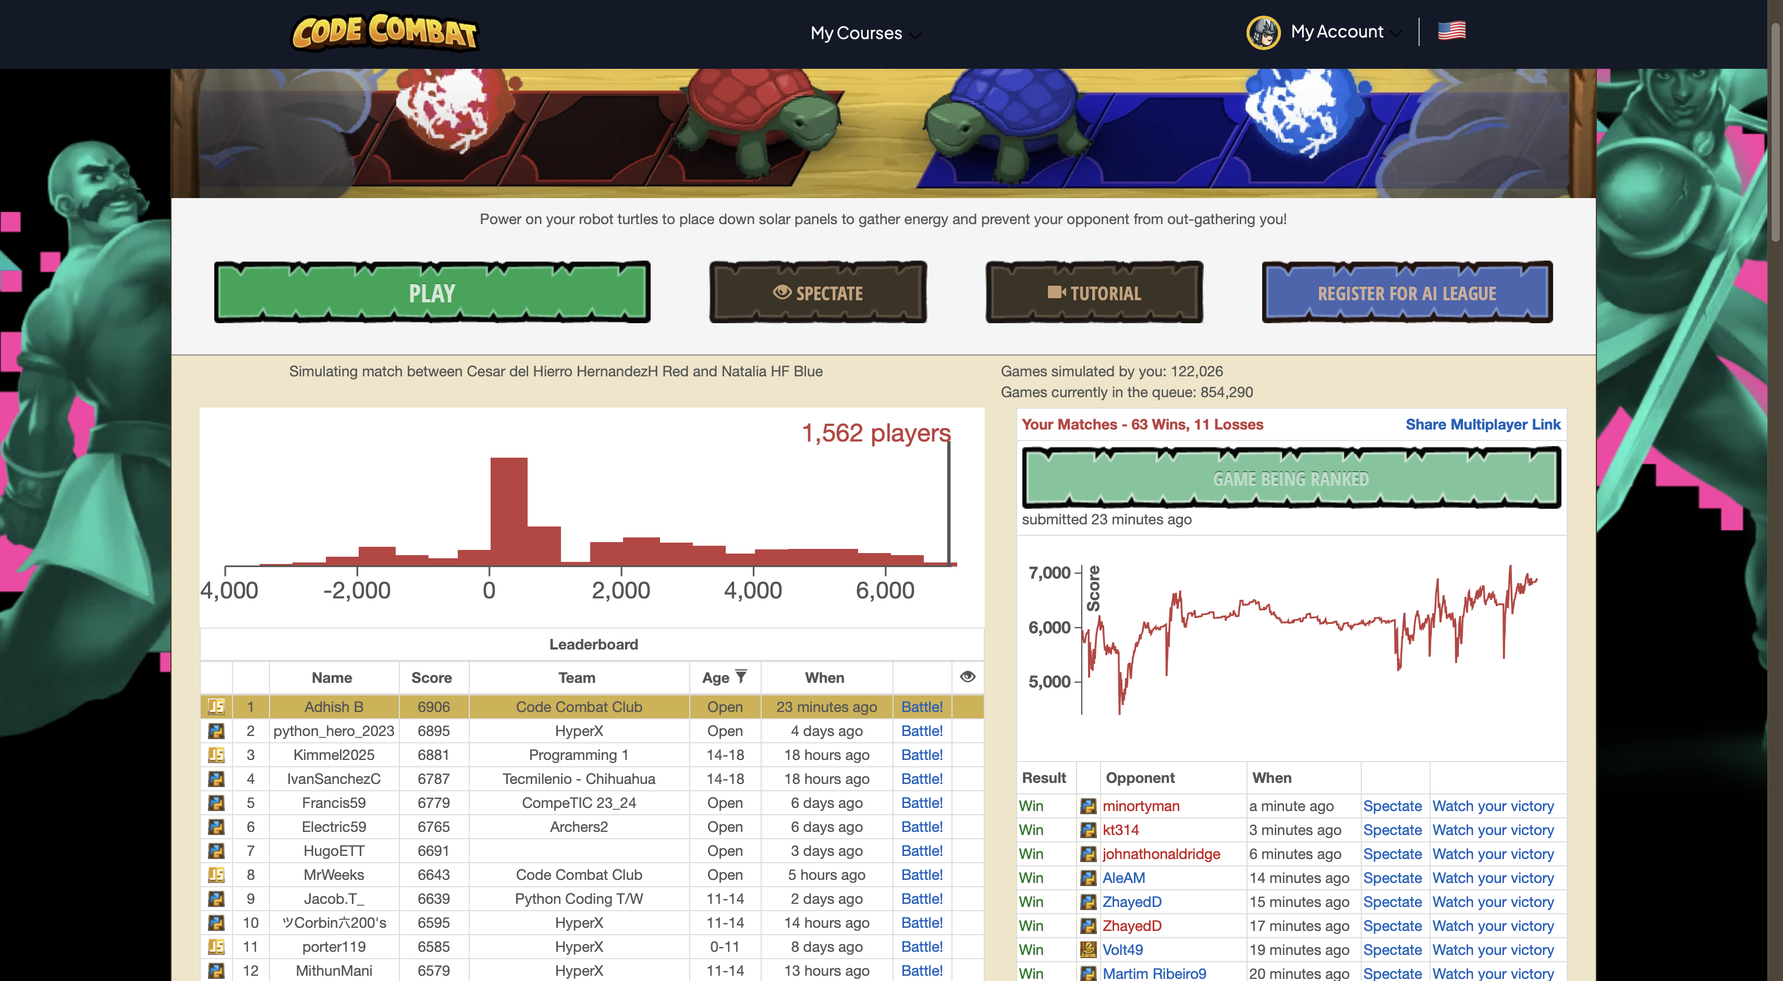Toggle the eye icon in leaderboard header
The width and height of the screenshot is (1783, 981).
pyautogui.click(x=968, y=677)
